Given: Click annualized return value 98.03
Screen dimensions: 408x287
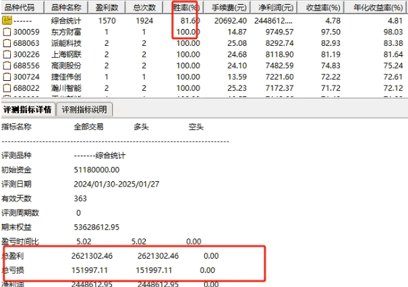Looking at the screenshot, I should point(393,32).
